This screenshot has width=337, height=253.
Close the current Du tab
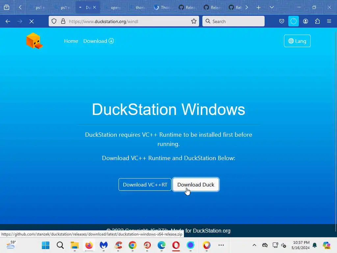point(94,8)
